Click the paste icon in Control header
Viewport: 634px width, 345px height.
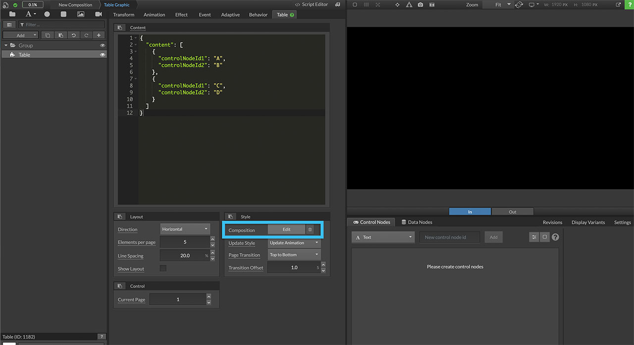[119, 286]
